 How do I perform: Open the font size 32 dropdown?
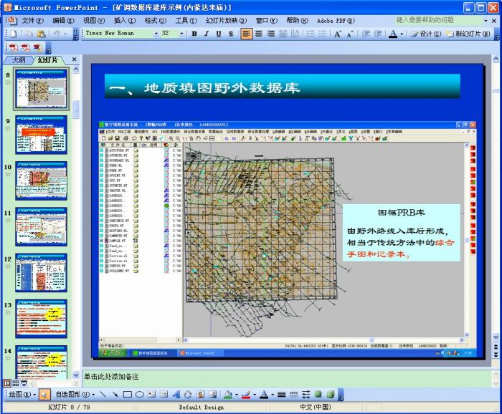pyautogui.click(x=181, y=34)
